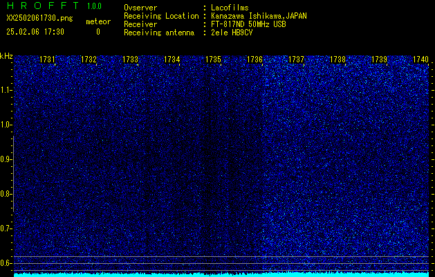This screenshot has width=435, height=277.
Task: Click the meteor count 0
Action: click(98, 32)
